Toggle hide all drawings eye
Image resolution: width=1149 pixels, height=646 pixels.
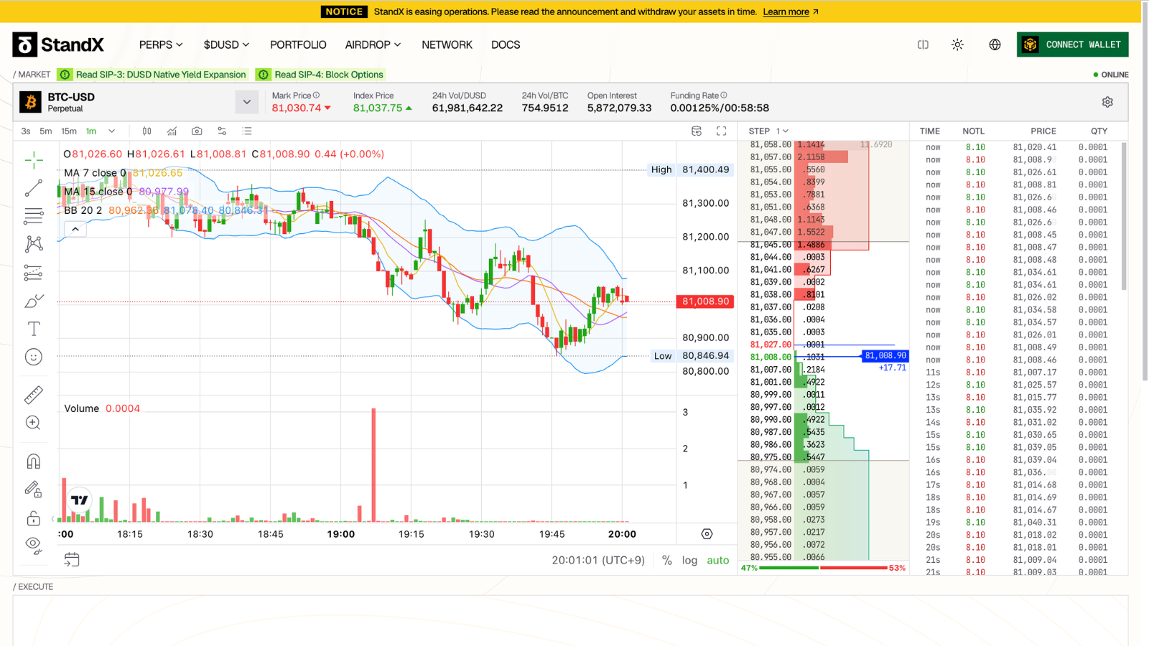pyautogui.click(x=34, y=546)
